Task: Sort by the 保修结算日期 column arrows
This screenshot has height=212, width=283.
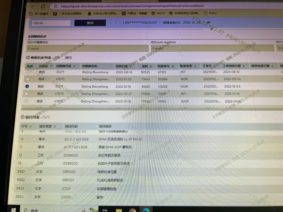Action: click(272, 66)
